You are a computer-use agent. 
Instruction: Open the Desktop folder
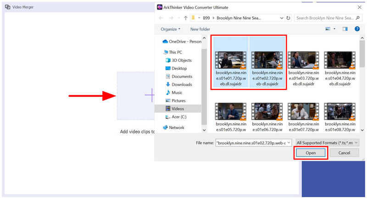176,68
